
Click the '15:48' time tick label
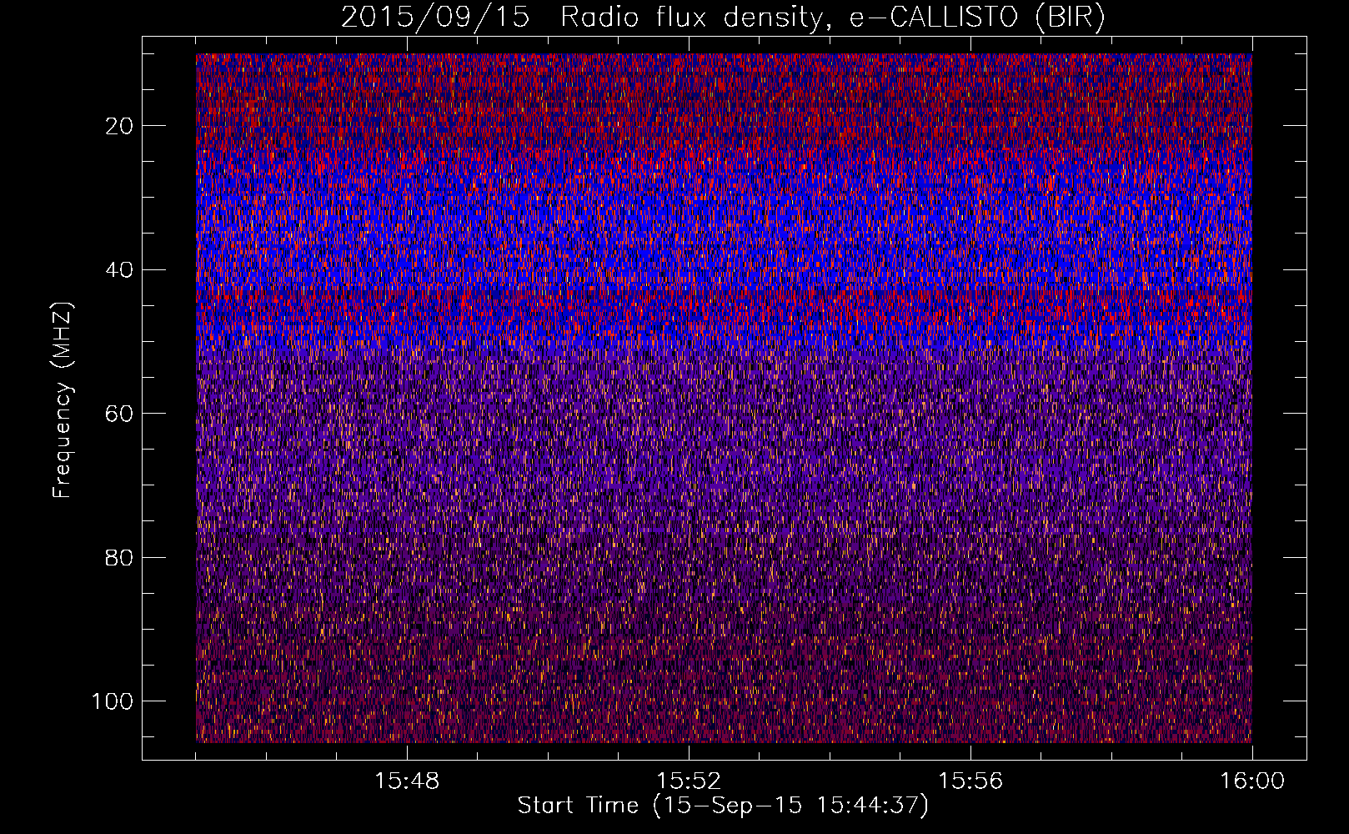point(407,781)
